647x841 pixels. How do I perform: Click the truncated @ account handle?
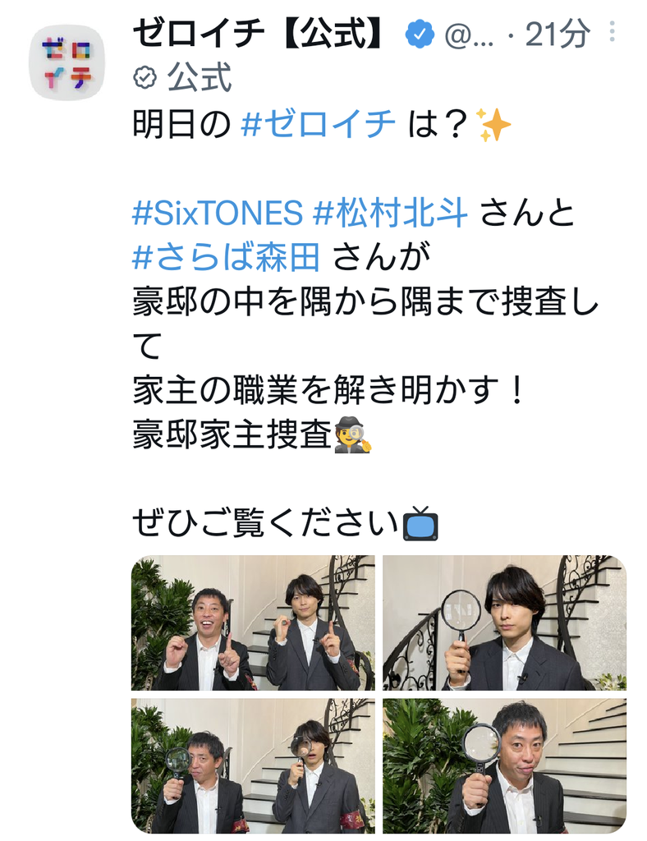point(469,36)
